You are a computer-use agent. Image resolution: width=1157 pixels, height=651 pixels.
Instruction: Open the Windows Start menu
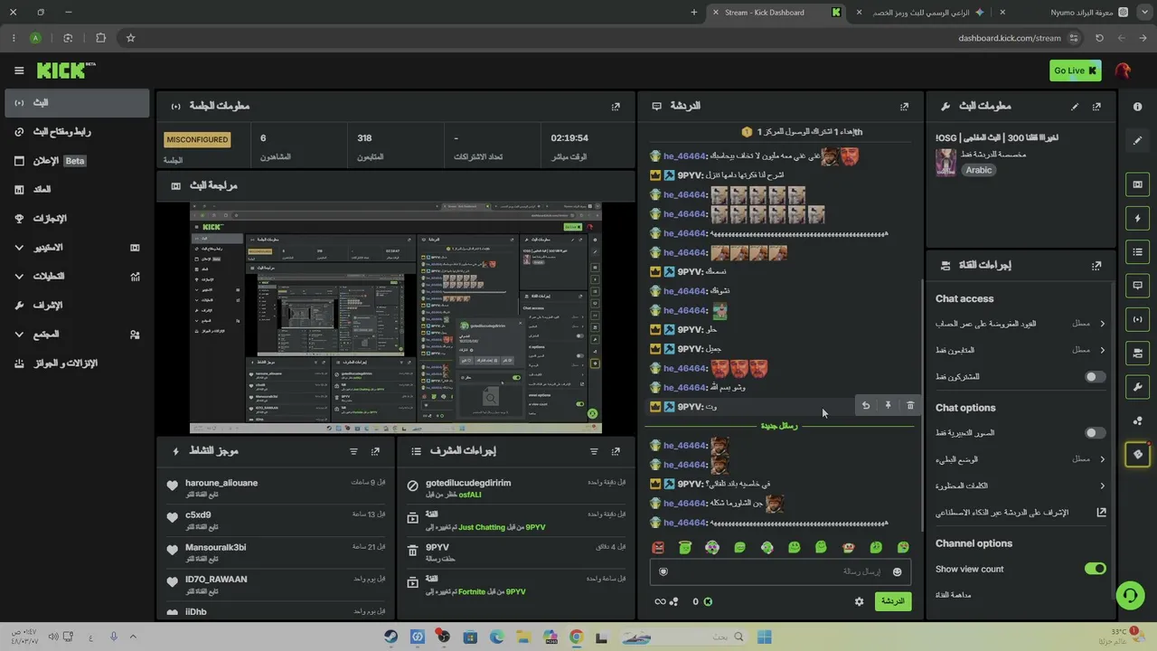[x=764, y=637]
